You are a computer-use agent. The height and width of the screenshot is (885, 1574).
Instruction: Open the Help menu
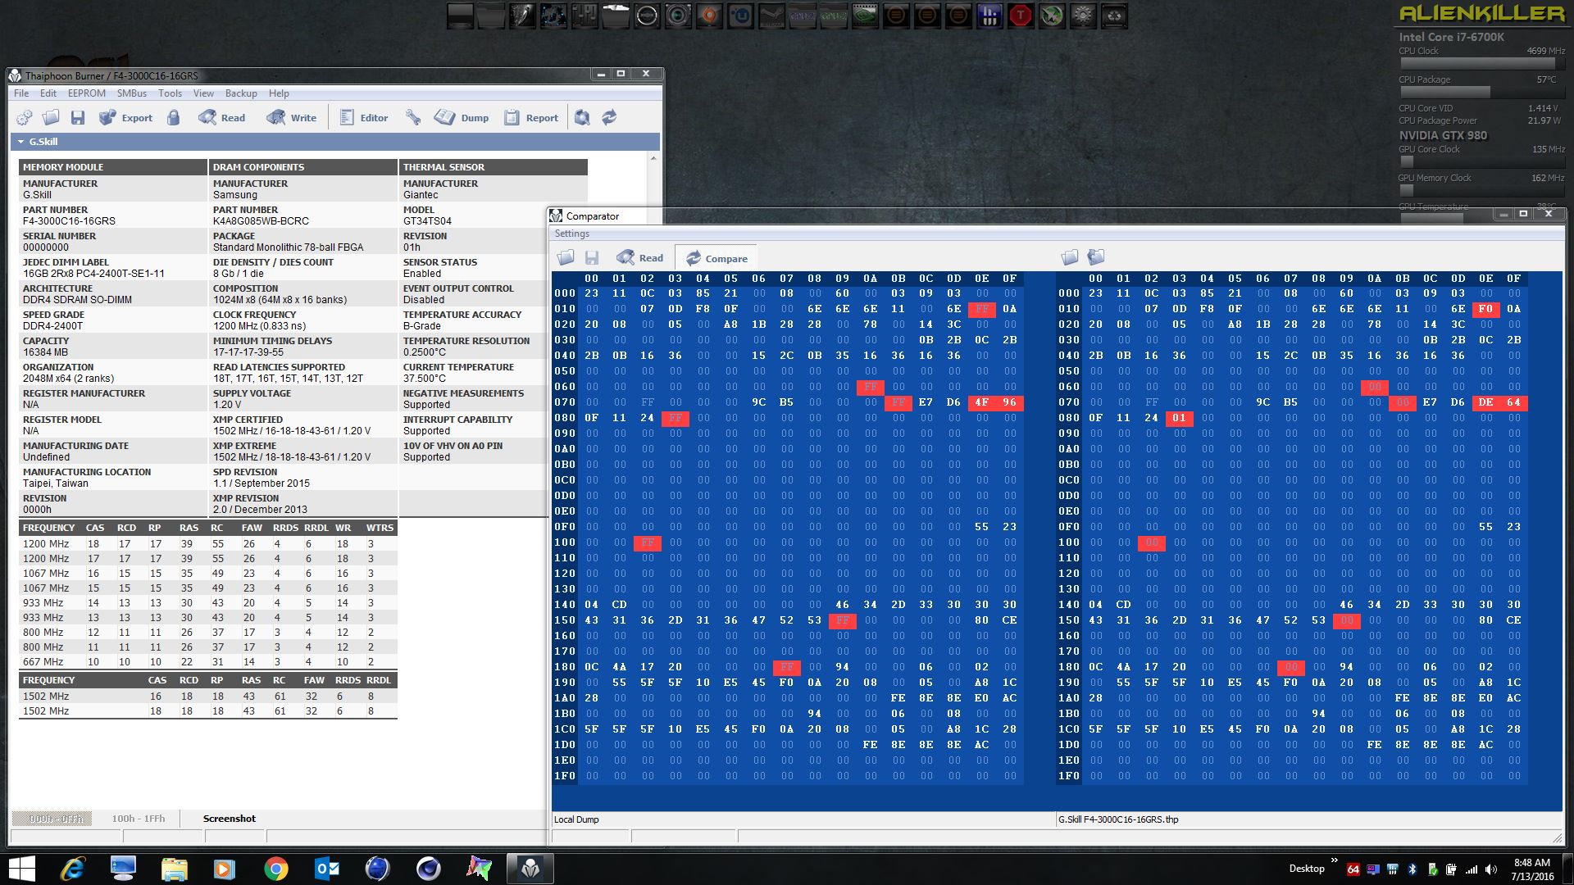pyautogui.click(x=279, y=93)
